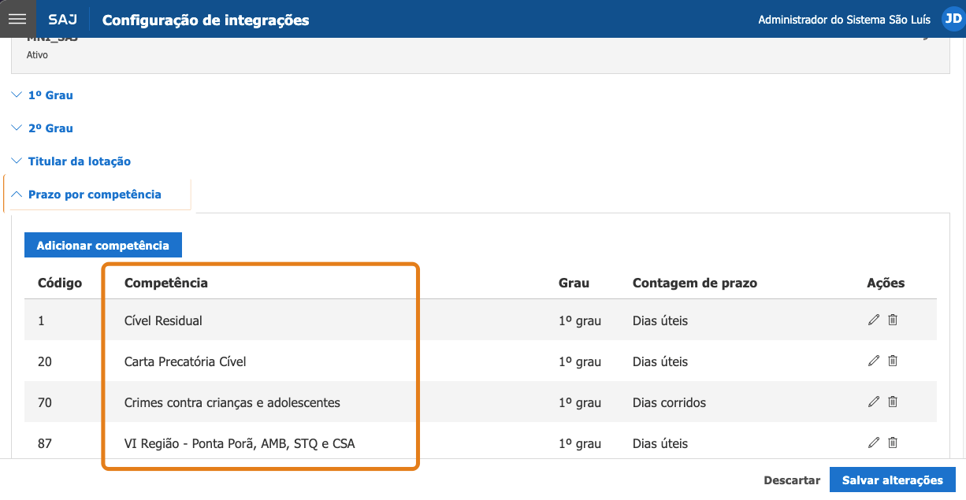Image resolution: width=966 pixels, height=500 pixels.
Task: Click Salvar alterações button
Action: click(892, 480)
